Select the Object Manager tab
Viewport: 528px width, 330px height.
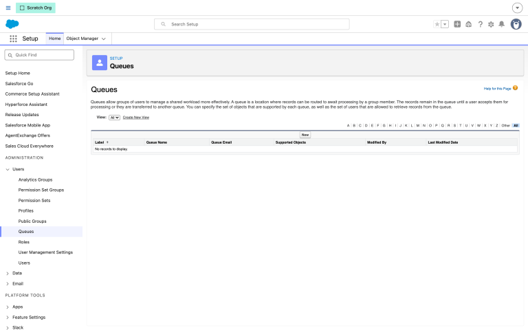[82, 38]
